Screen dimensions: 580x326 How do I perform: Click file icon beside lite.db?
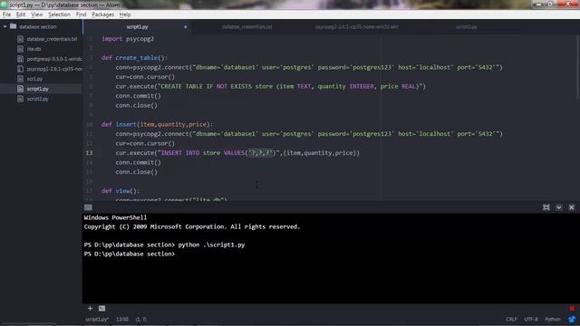tap(20, 49)
